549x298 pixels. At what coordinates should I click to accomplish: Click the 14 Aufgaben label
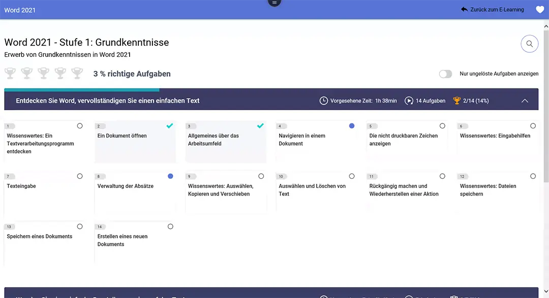coord(431,101)
